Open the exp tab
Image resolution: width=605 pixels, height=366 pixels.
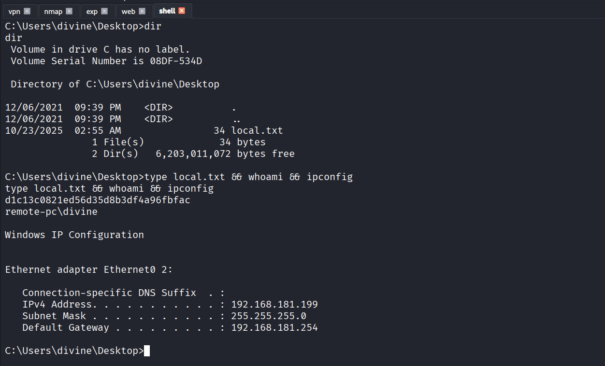[92, 11]
